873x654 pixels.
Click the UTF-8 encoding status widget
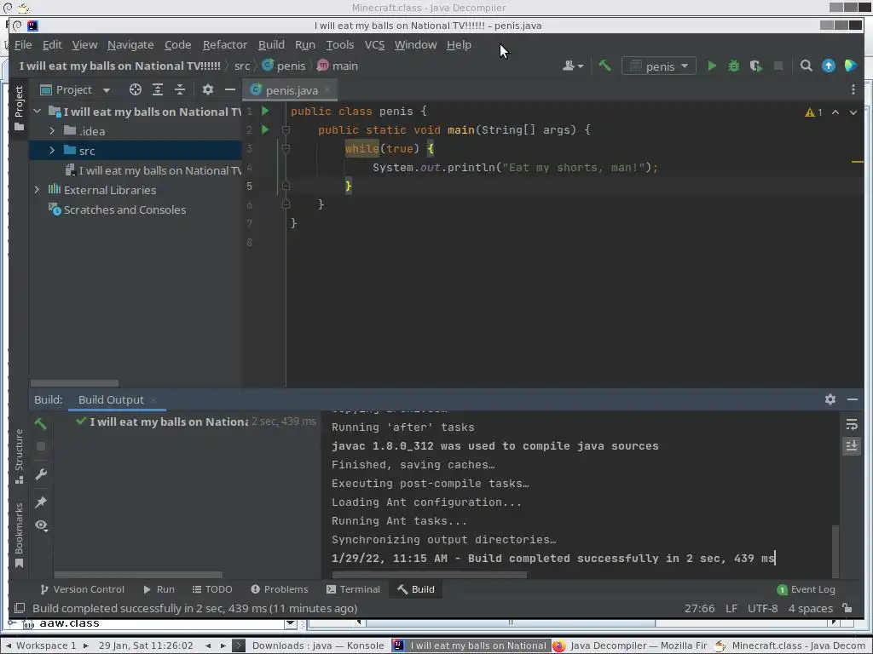point(762,608)
